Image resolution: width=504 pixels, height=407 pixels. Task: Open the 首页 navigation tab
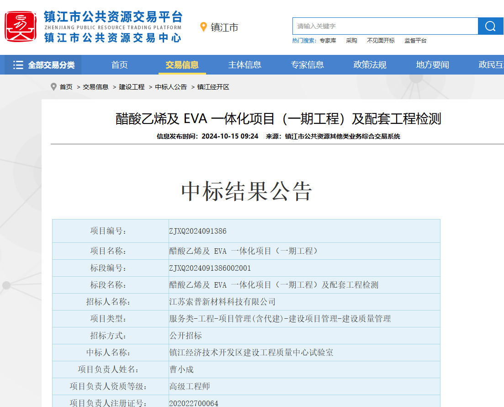(119, 65)
